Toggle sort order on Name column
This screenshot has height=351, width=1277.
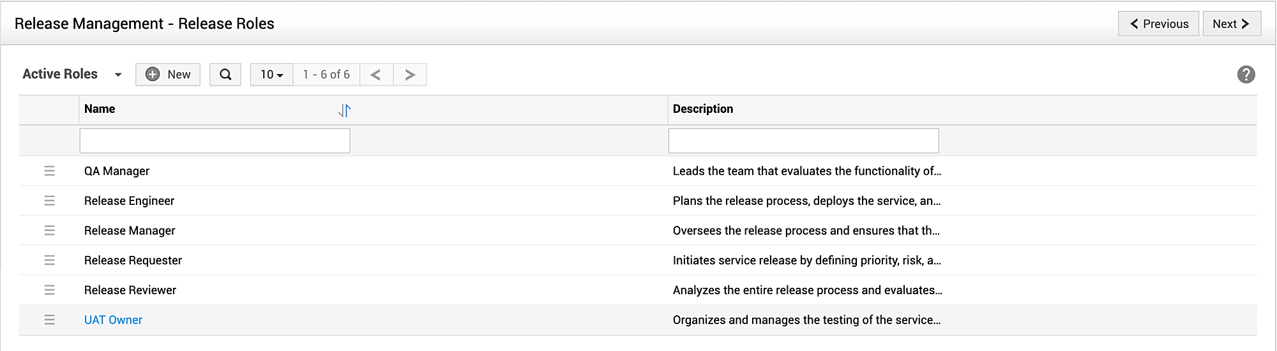tap(344, 110)
